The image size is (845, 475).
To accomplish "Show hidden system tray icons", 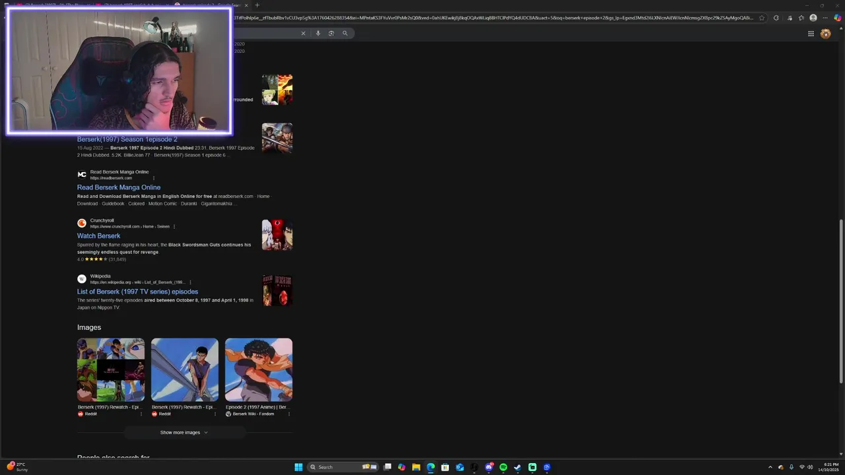I will click(x=770, y=467).
